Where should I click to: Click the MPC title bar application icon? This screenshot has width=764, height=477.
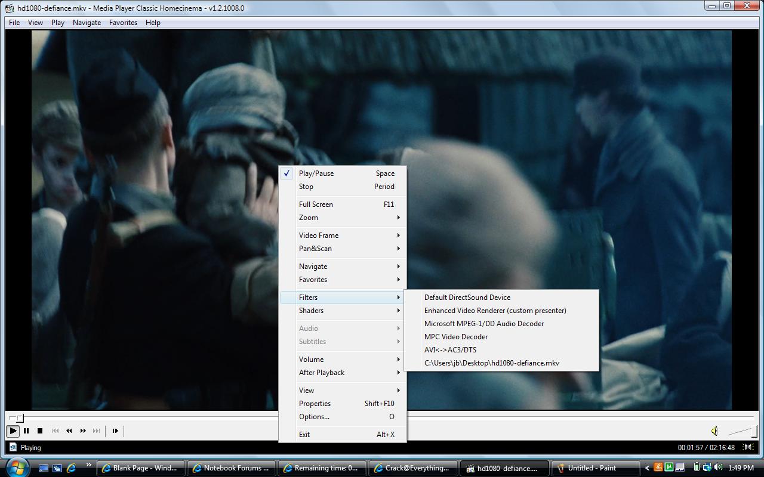(x=10, y=8)
